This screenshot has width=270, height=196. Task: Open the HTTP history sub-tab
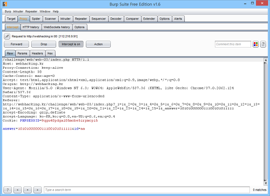[31, 27]
